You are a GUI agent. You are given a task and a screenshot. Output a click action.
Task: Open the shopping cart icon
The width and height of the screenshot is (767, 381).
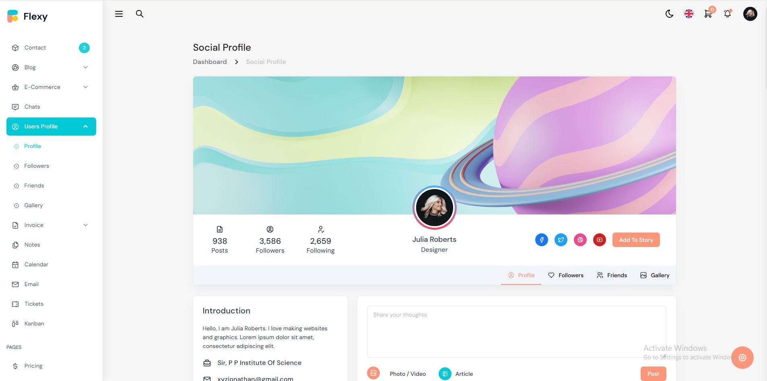[x=708, y=14]
